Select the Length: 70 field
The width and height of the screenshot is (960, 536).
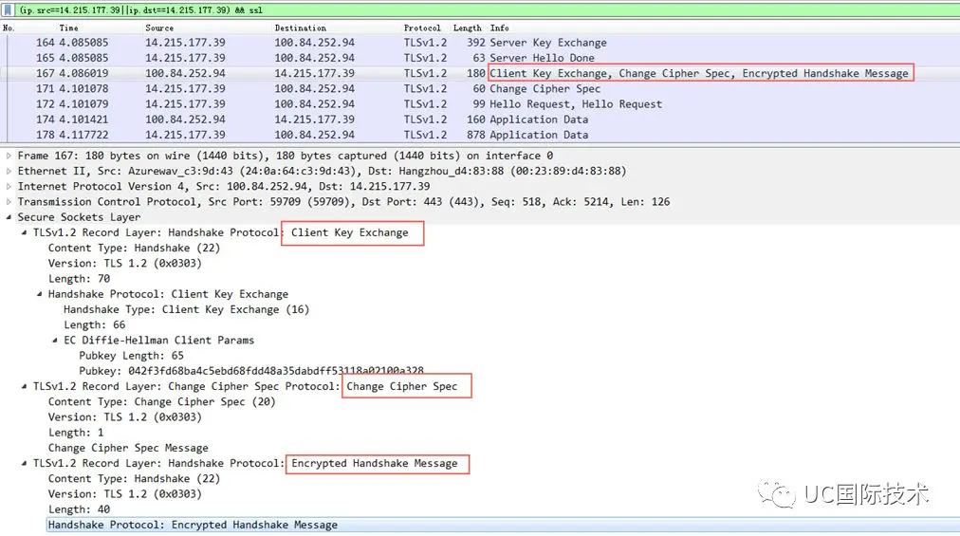coord(79,279)
